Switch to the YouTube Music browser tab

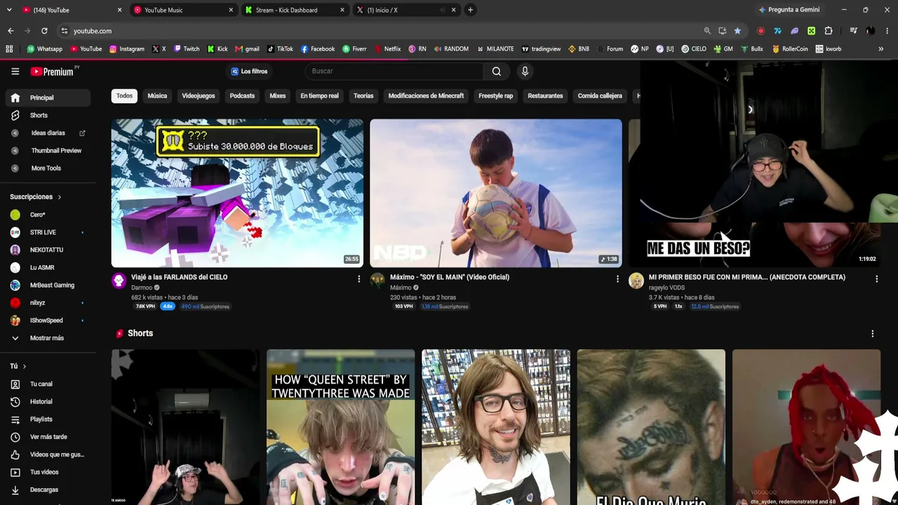point(182,10)
